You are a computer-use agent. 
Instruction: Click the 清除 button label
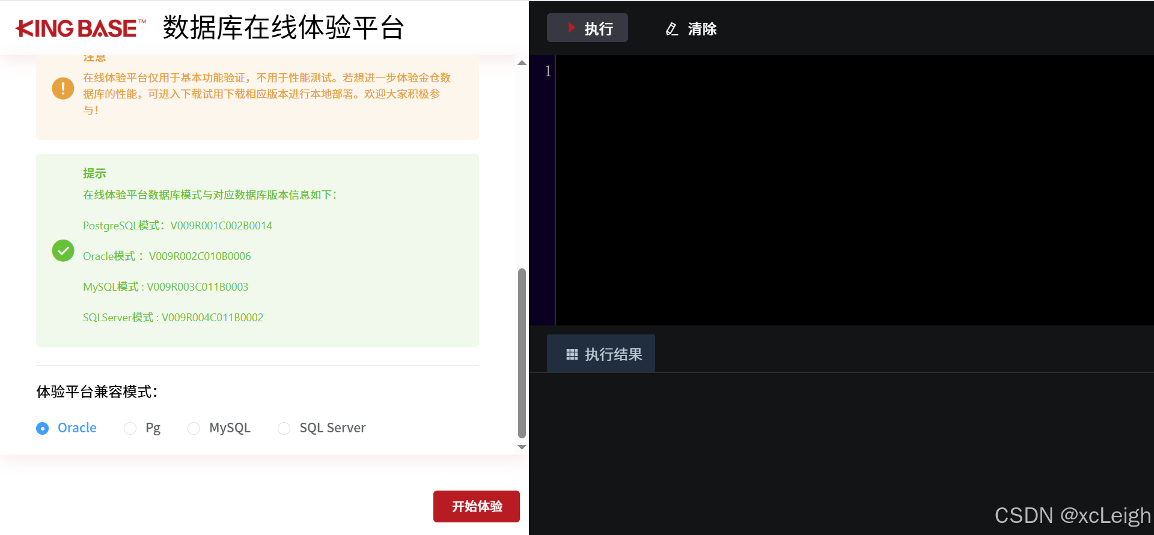point(702,29)
